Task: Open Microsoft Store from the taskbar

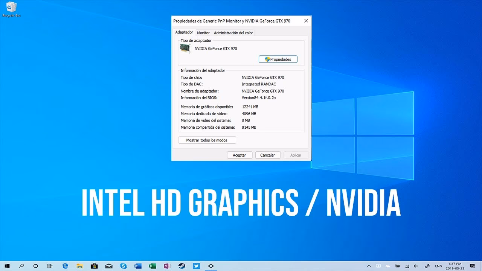Action: click(x=94, y=266)
